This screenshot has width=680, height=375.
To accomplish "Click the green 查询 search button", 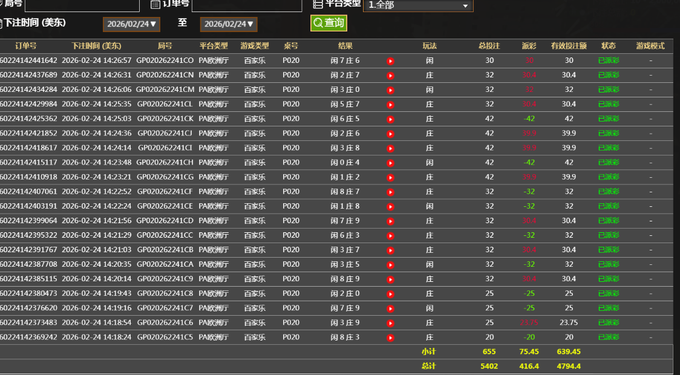I will click(x=329, y=24).
